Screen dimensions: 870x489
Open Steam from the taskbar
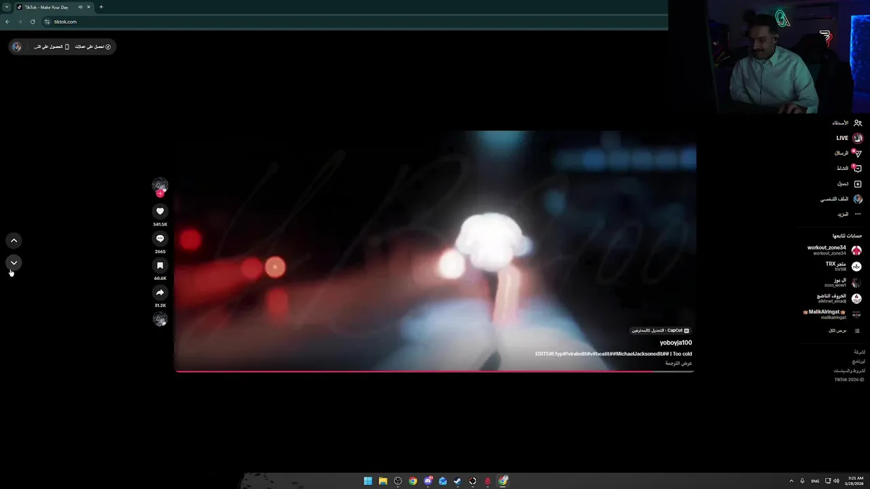[x=457, y=481]
